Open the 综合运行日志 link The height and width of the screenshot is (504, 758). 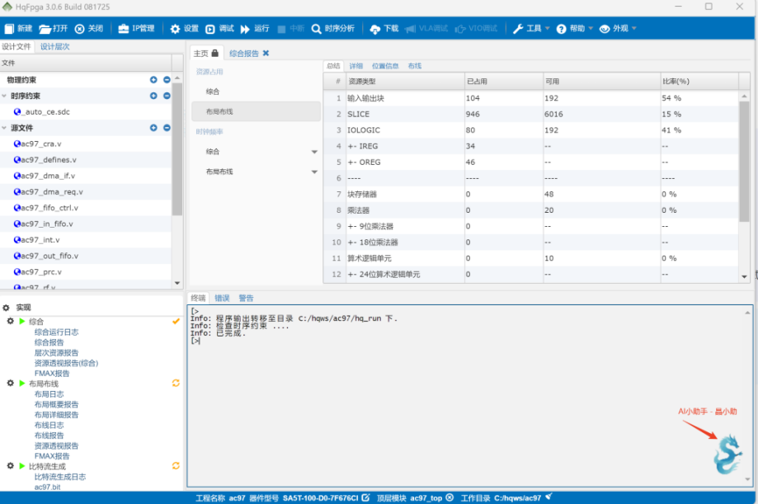(x=56, y=332)
